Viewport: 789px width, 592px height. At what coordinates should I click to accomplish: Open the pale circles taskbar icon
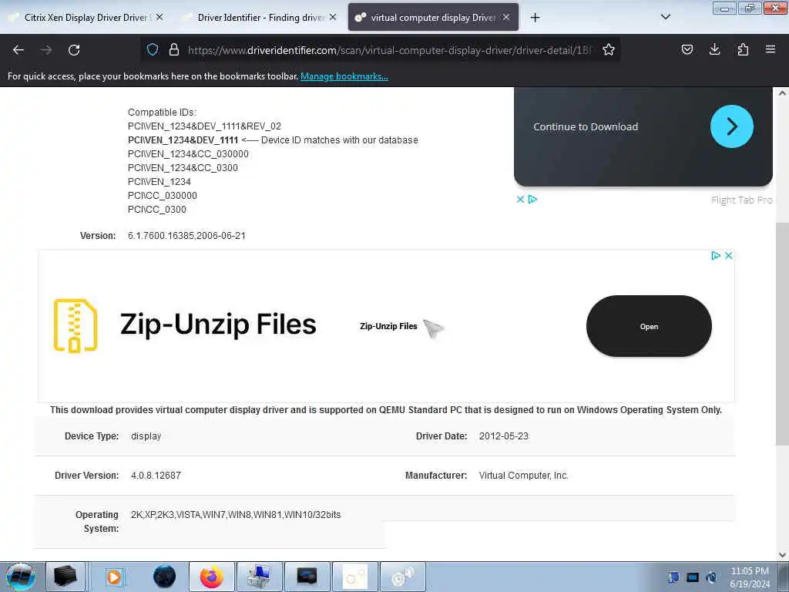coord(354,577)
